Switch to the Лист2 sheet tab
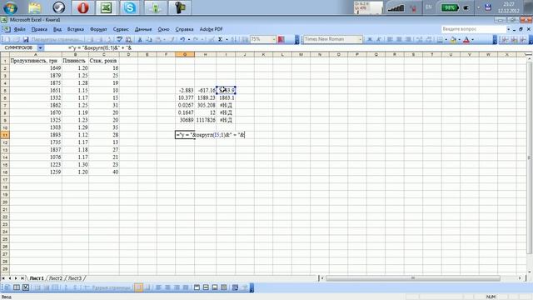The image size is (533, 300). click(x=56, y=278)
